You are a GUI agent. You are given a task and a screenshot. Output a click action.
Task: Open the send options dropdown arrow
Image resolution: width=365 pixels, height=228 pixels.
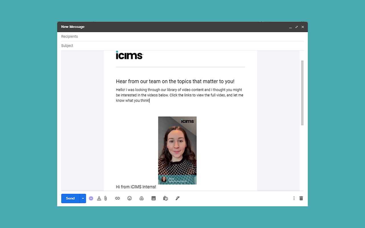point(83,198)
